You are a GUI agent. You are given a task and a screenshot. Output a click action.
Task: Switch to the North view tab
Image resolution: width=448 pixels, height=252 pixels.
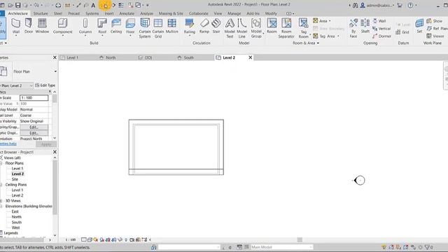point(111,57)
